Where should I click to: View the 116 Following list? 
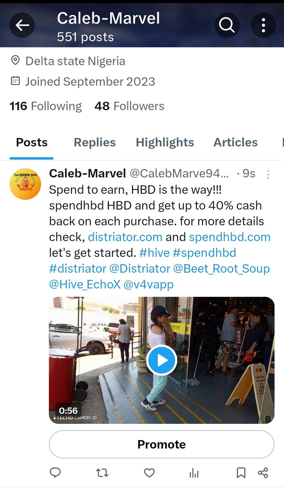pos(45,106)
